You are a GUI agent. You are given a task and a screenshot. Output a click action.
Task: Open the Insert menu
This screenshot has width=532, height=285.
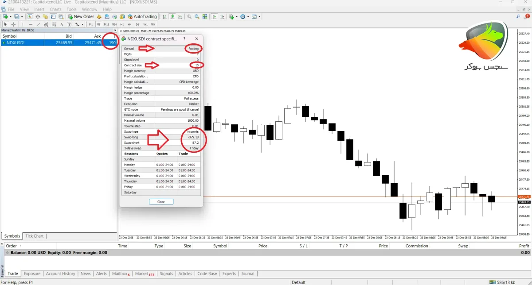pyautogui.click(x=39, y=9)
